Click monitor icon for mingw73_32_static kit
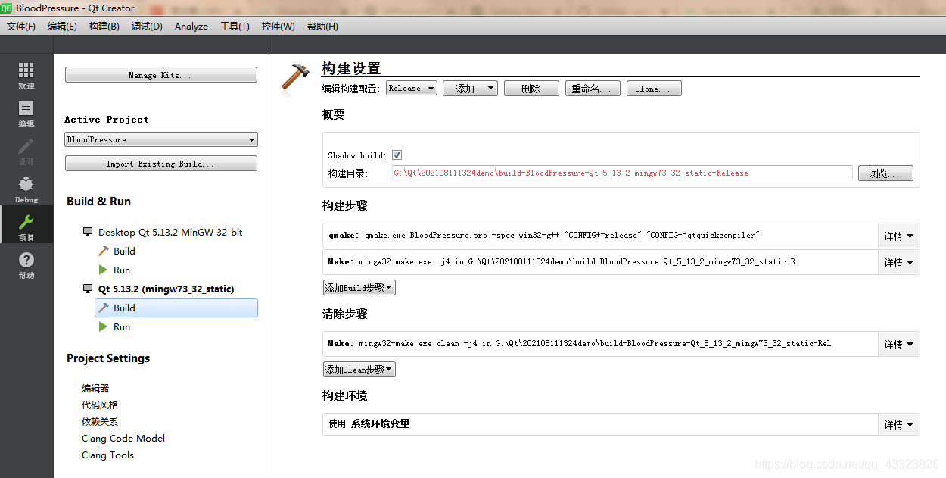The image size is (946, 478). point(88,289)
